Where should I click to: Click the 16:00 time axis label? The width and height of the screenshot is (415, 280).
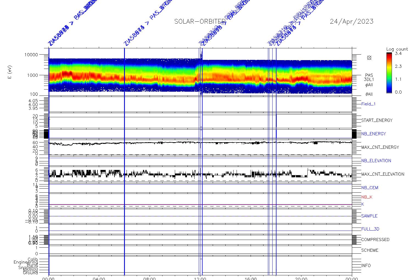pyautogui.click(x=251, y=278)
